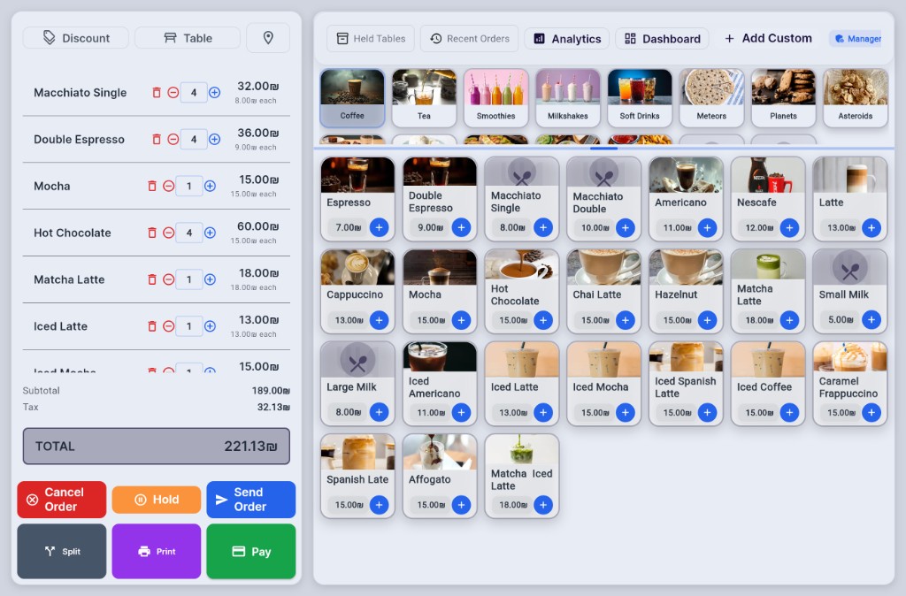Split the bill
The width and height of the screenshot is (906, 596).
[x=62, y=552]
